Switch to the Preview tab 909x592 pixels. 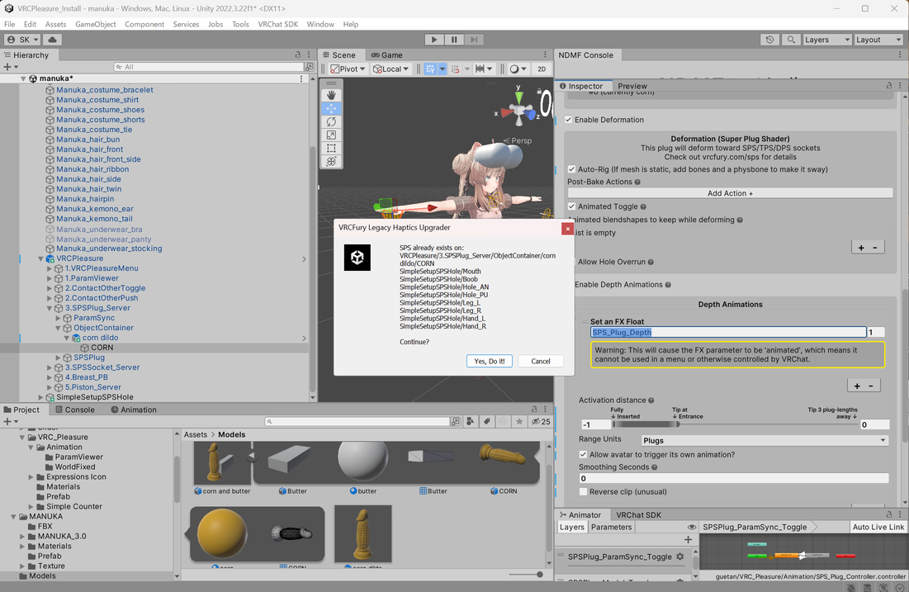632,86
